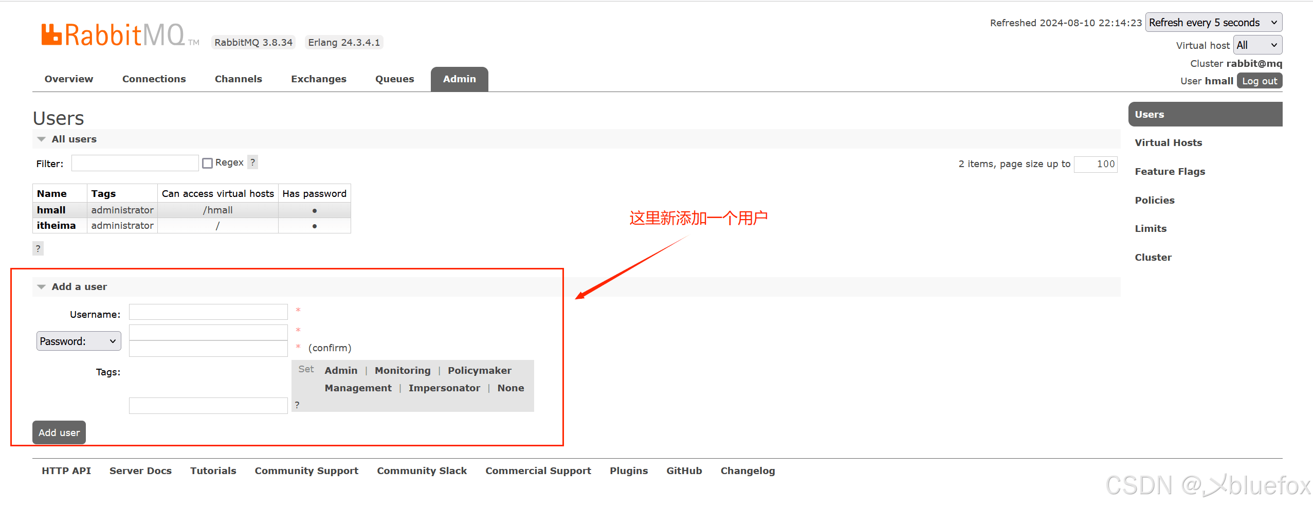Set the None tag

(510, 388)
